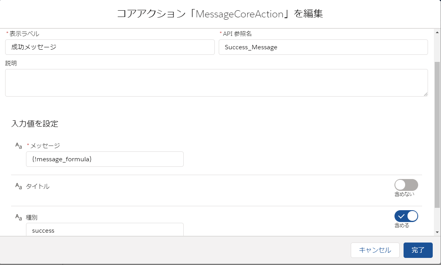Click the 完了 button
Image resolution: width=441 pixels, height=265 pixels.
coord(418,250)
